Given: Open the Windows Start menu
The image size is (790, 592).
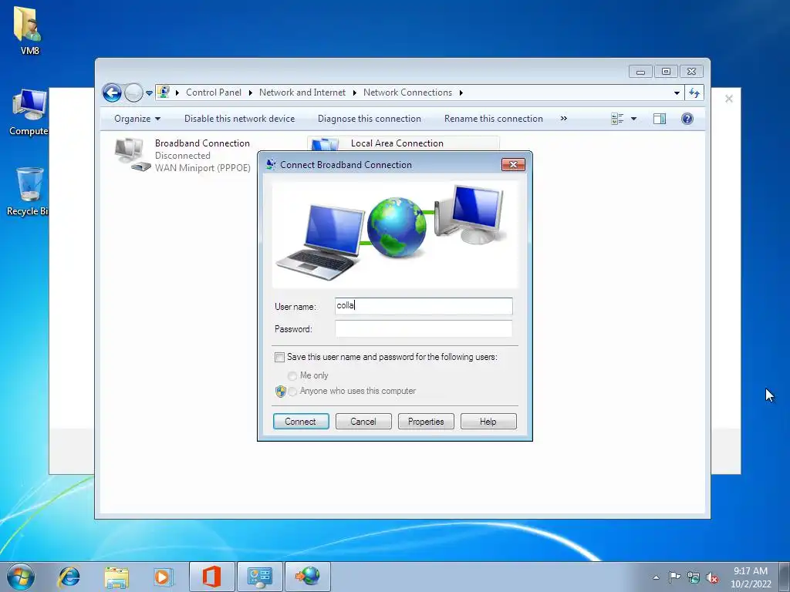Looking at the screenshot, I should [x=21, y=577].
